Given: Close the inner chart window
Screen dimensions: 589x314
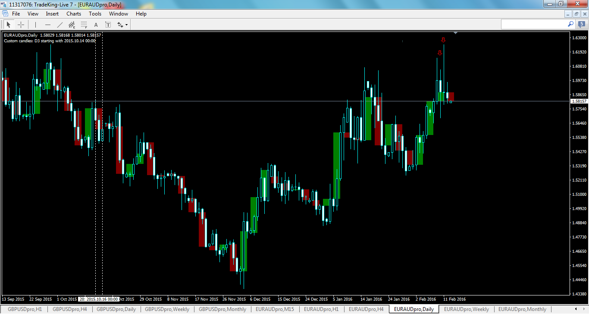Looking at the screenshot, I should tap(584, 14).
